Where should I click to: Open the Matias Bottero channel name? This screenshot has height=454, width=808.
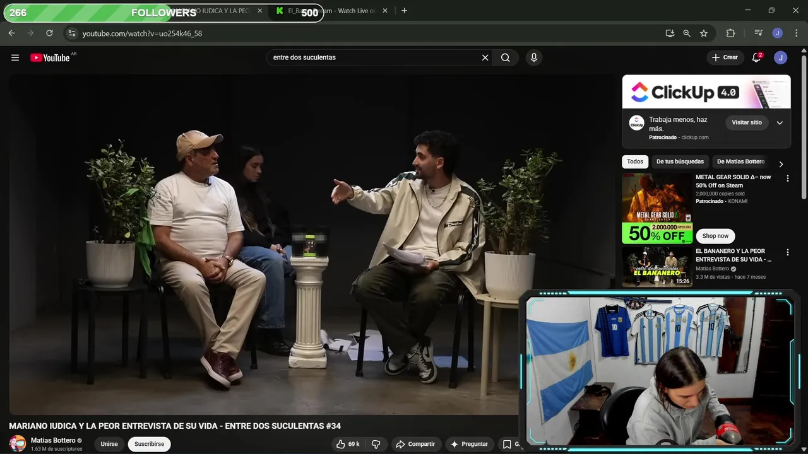pyautogui.click(x=53, y=440)
